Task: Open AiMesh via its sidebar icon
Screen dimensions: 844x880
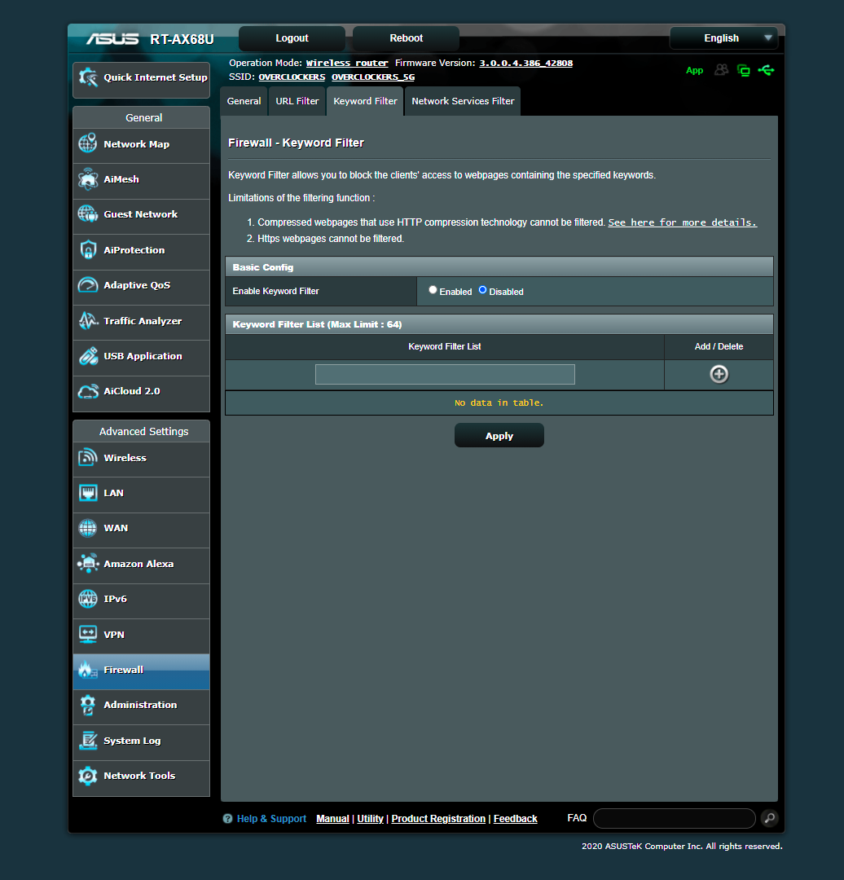Action: tap(87, 179)
